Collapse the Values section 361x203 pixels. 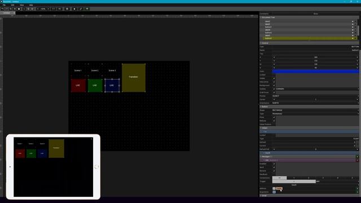point(309,128)
